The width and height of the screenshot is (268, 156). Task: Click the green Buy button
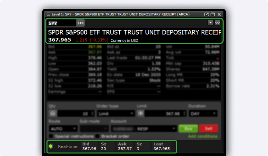point(188,128)
